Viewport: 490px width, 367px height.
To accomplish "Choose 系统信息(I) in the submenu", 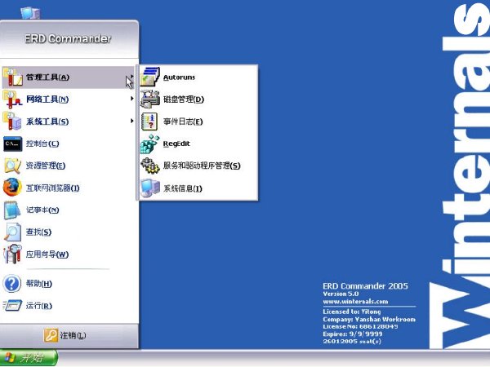I will (x=198, y=188).
